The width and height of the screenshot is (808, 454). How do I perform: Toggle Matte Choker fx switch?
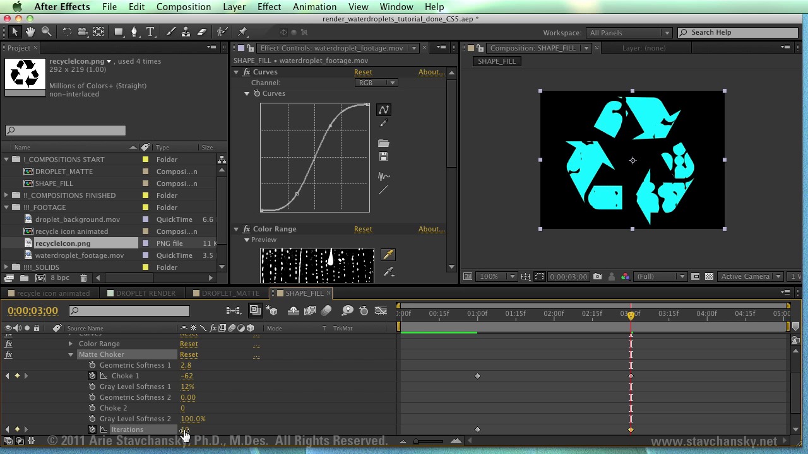tap(8, 354)
